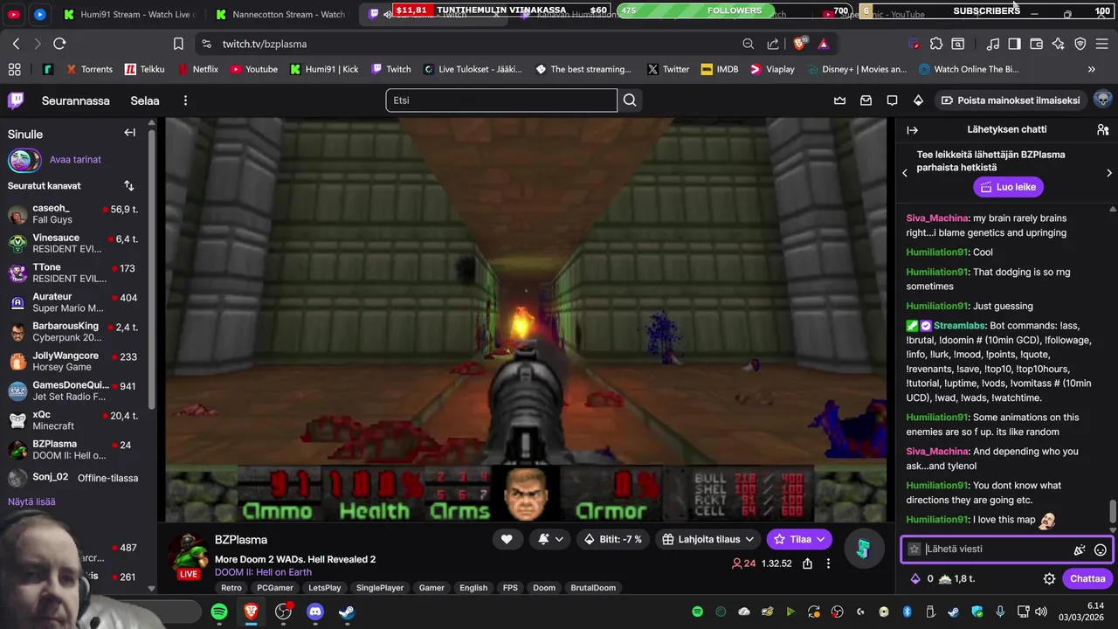Screen dimensions: 1118x629
Task: Collapse the Sinulle sidebar
Action: pos(129,133)
